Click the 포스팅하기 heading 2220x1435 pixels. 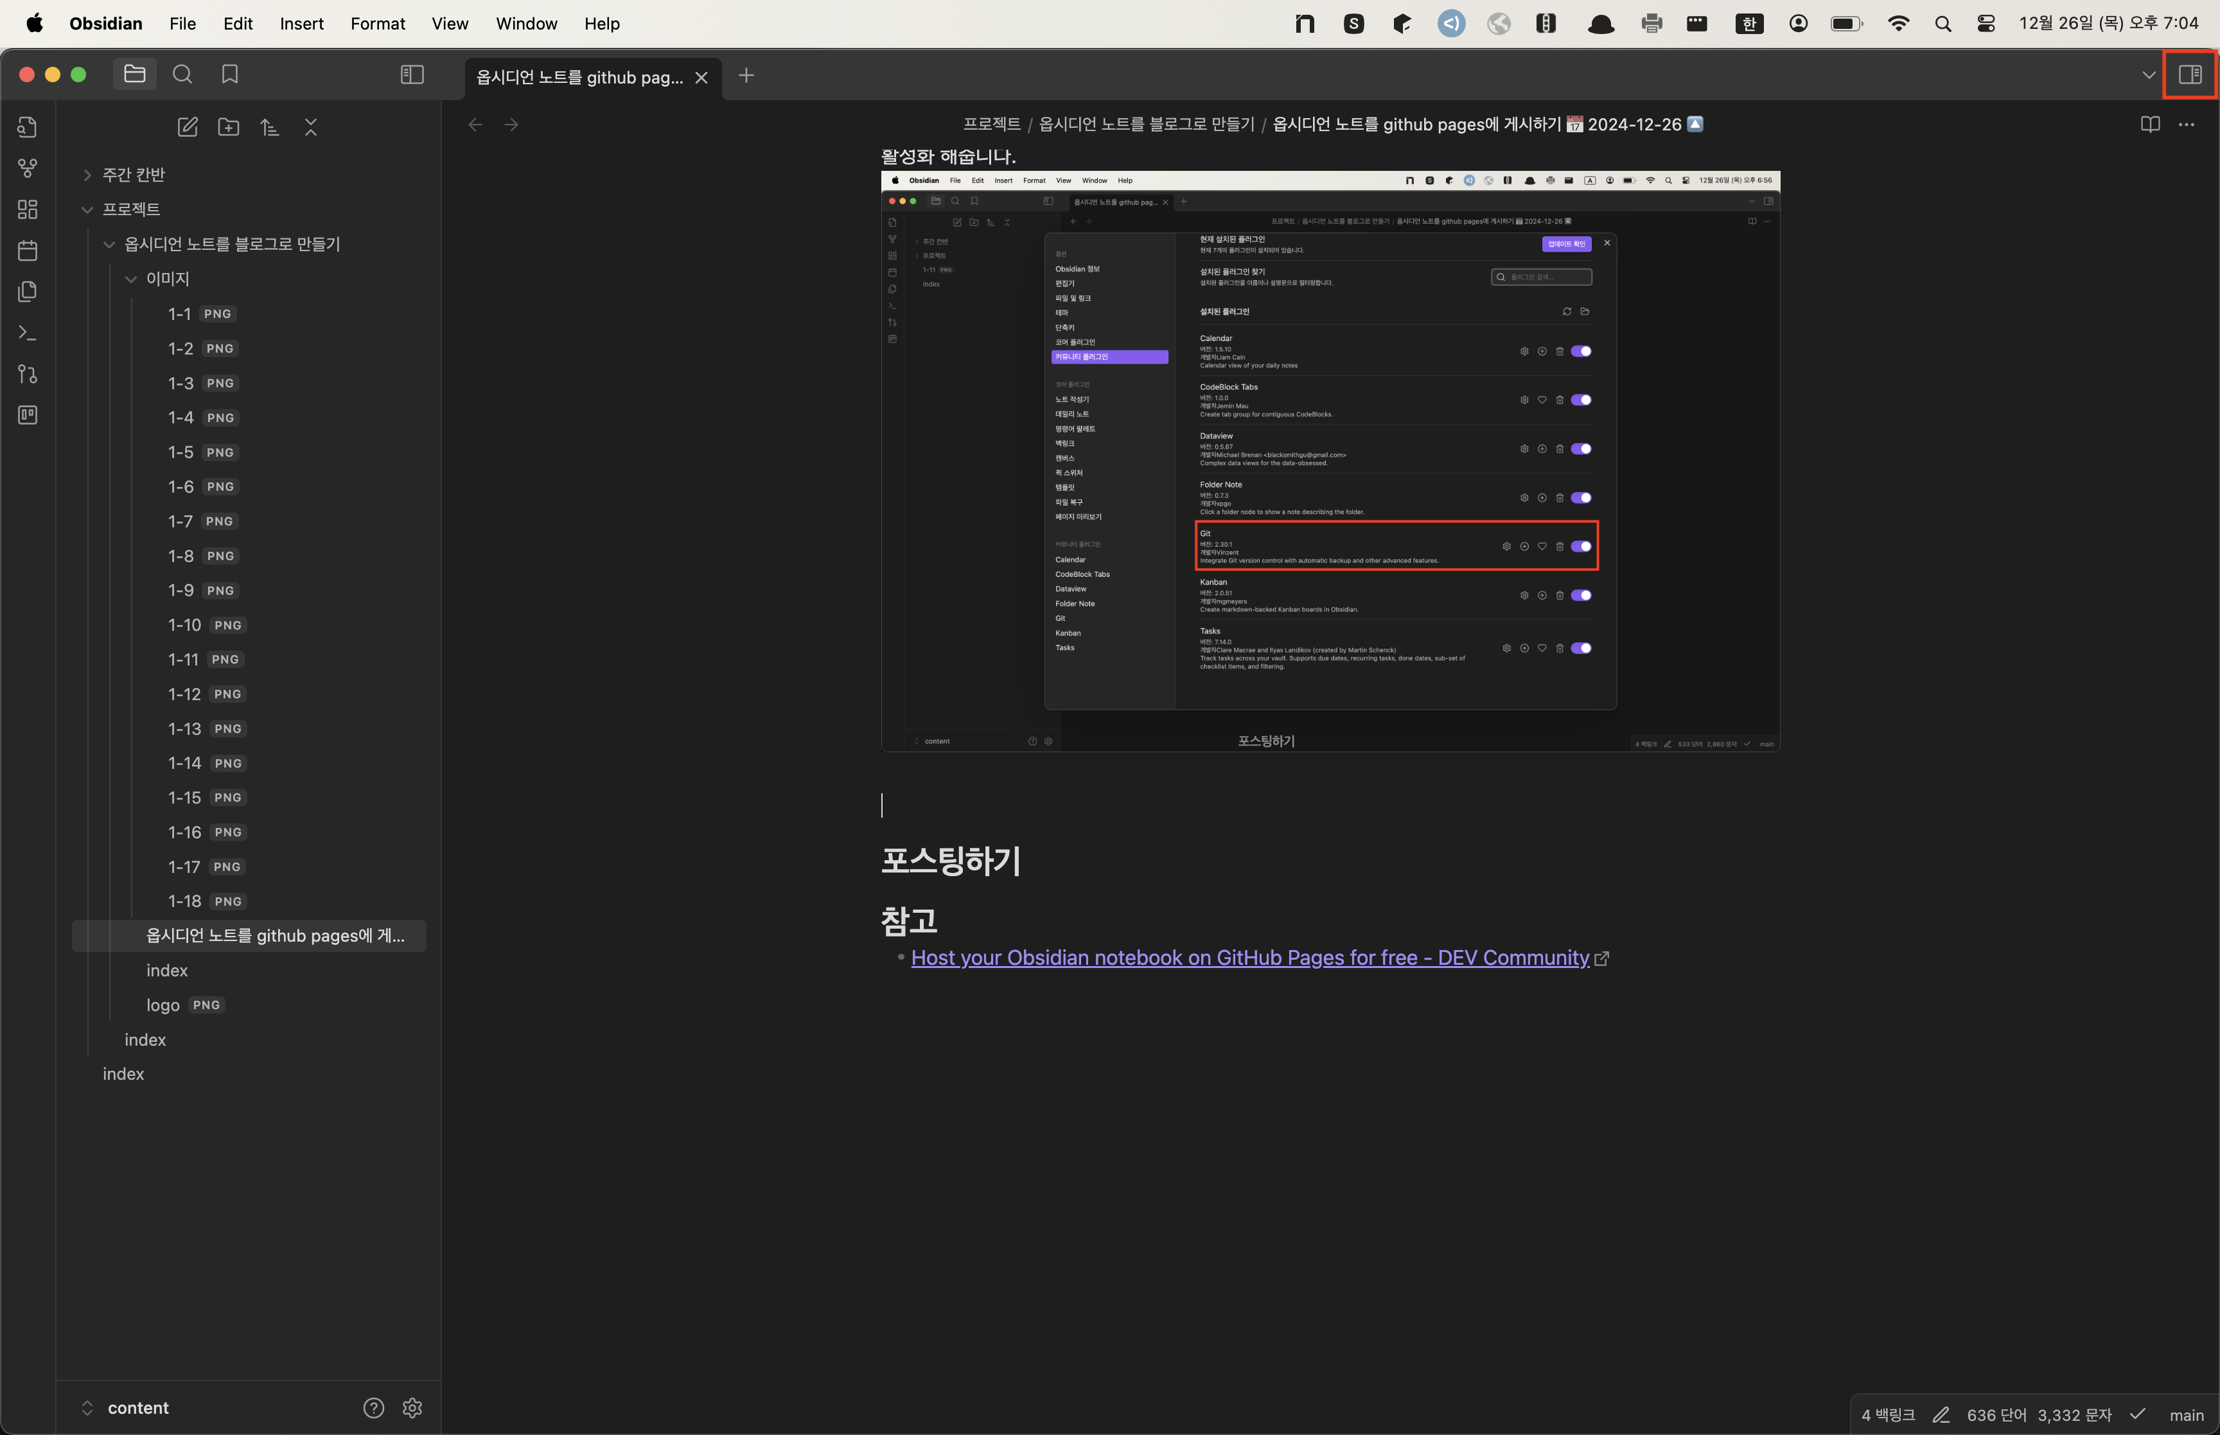[x=951, y=860]
